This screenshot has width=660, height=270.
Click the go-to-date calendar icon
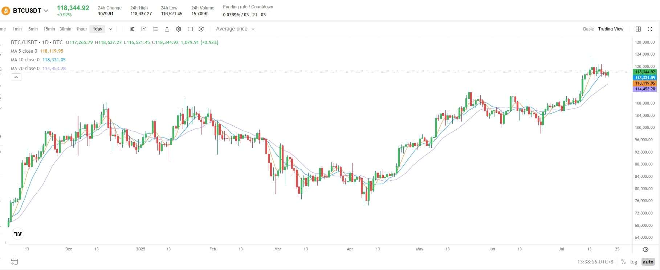(x=15, y=261)
